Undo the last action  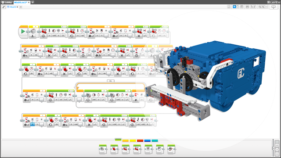(251, 7)
